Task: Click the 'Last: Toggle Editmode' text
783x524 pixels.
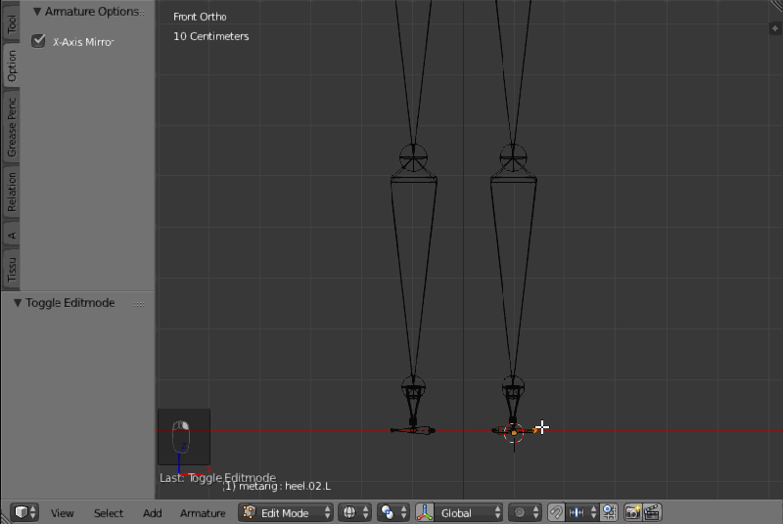Action: click(x=217, y=478)
